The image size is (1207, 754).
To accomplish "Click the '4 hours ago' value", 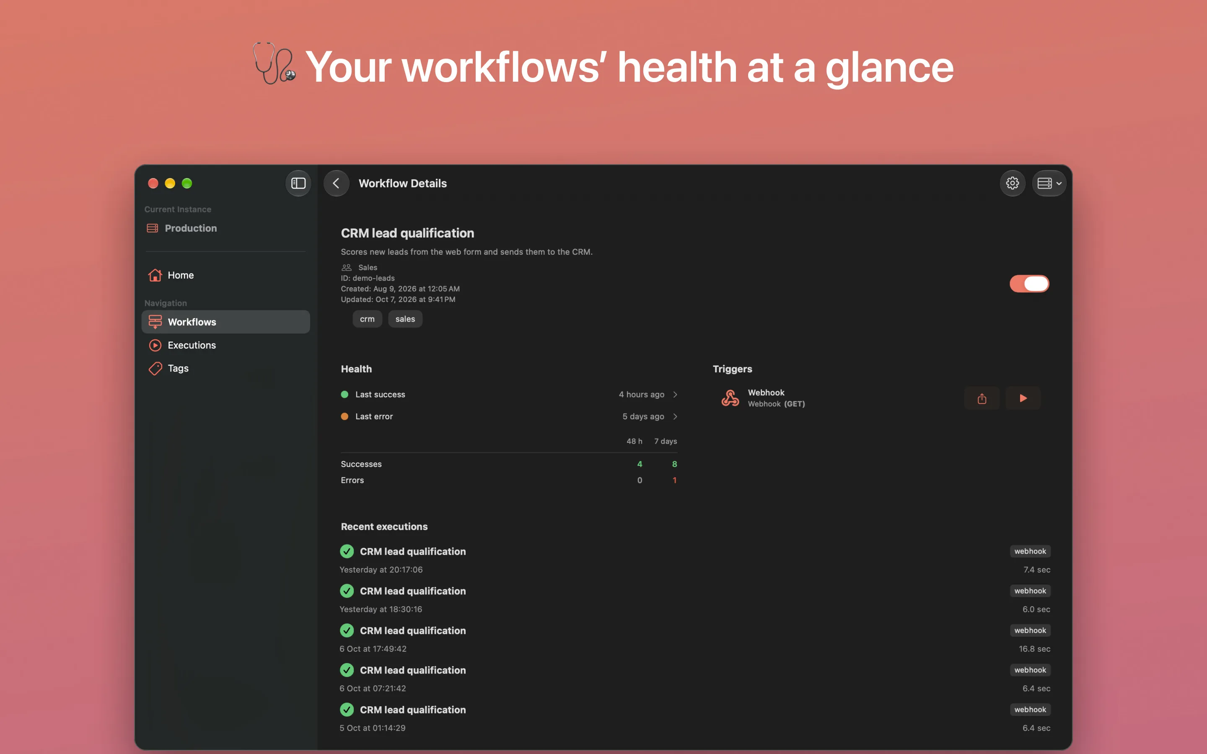I will pos(641,395).
